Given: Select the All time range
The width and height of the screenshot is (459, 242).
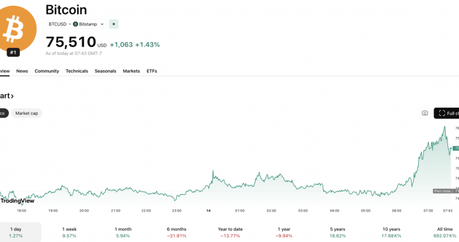Looking at the screenshot, I should 445,232.
